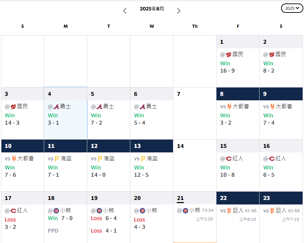This screenshot has height=243, width=304.
Task: Go to previous month with left chevron
Action: point(125,11)
